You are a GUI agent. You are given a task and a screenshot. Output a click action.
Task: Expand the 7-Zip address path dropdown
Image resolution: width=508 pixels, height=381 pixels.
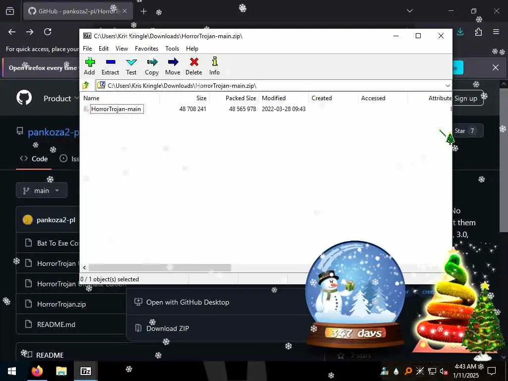click(448, 85)
